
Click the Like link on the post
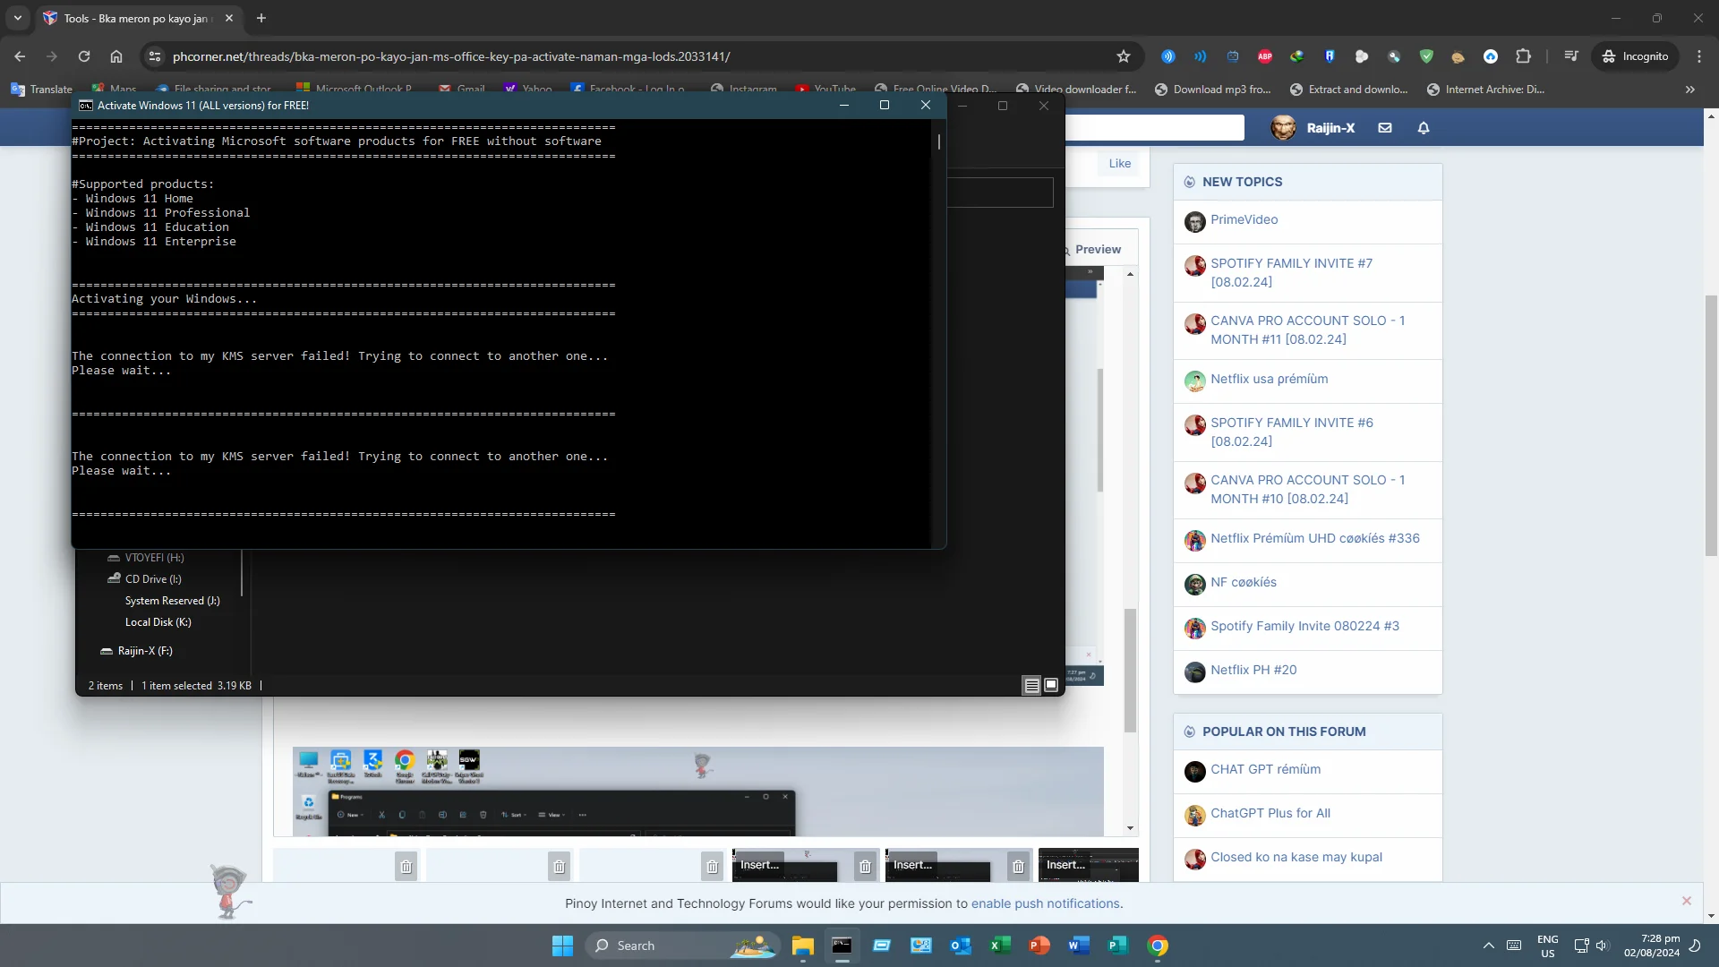tap(1119, 163)
